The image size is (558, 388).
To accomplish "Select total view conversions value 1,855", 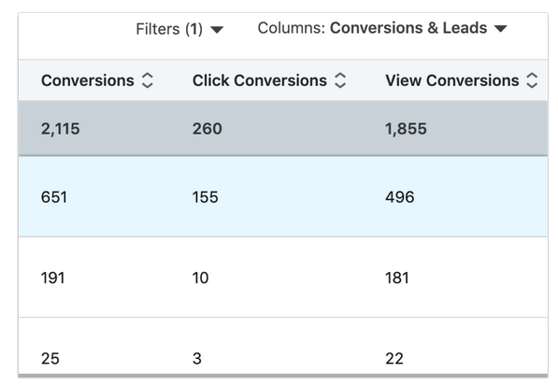I will pos(406,129).
